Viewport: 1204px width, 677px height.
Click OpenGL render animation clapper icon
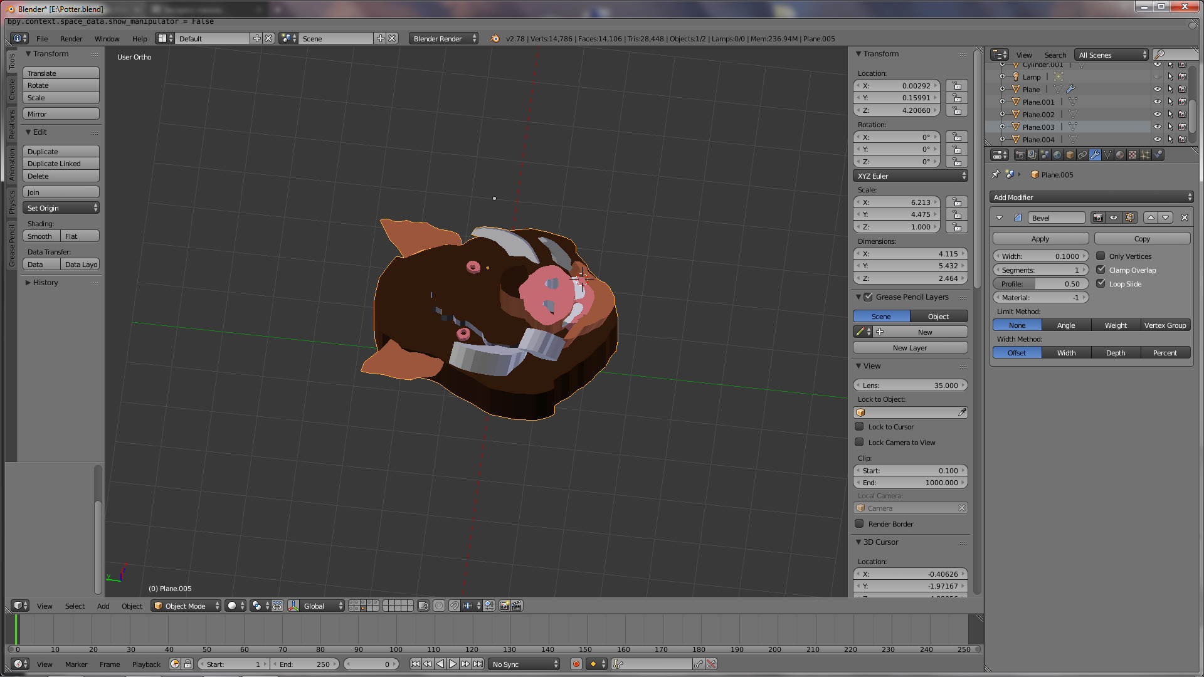pos(517,606)
